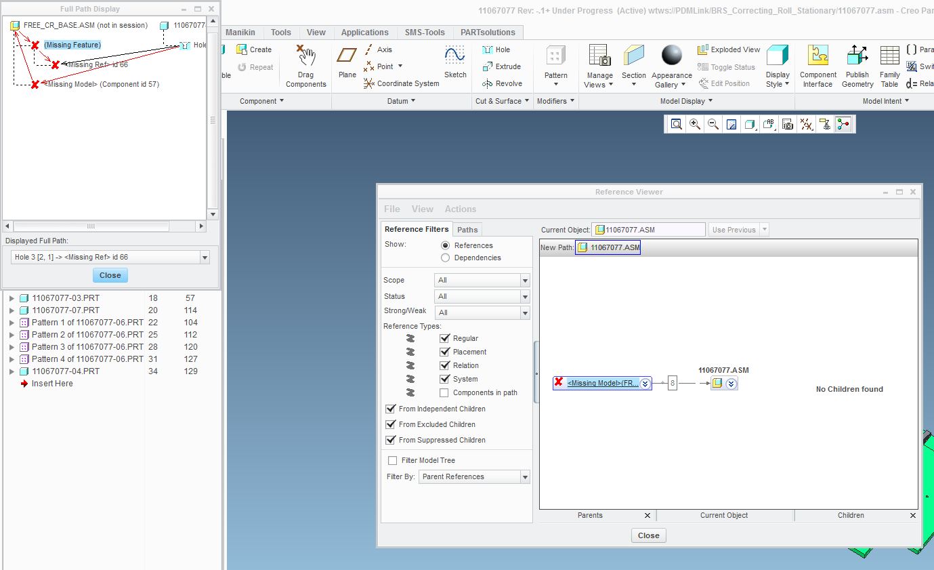Expand Missing Model node chevron

click(x=645, y=384)
